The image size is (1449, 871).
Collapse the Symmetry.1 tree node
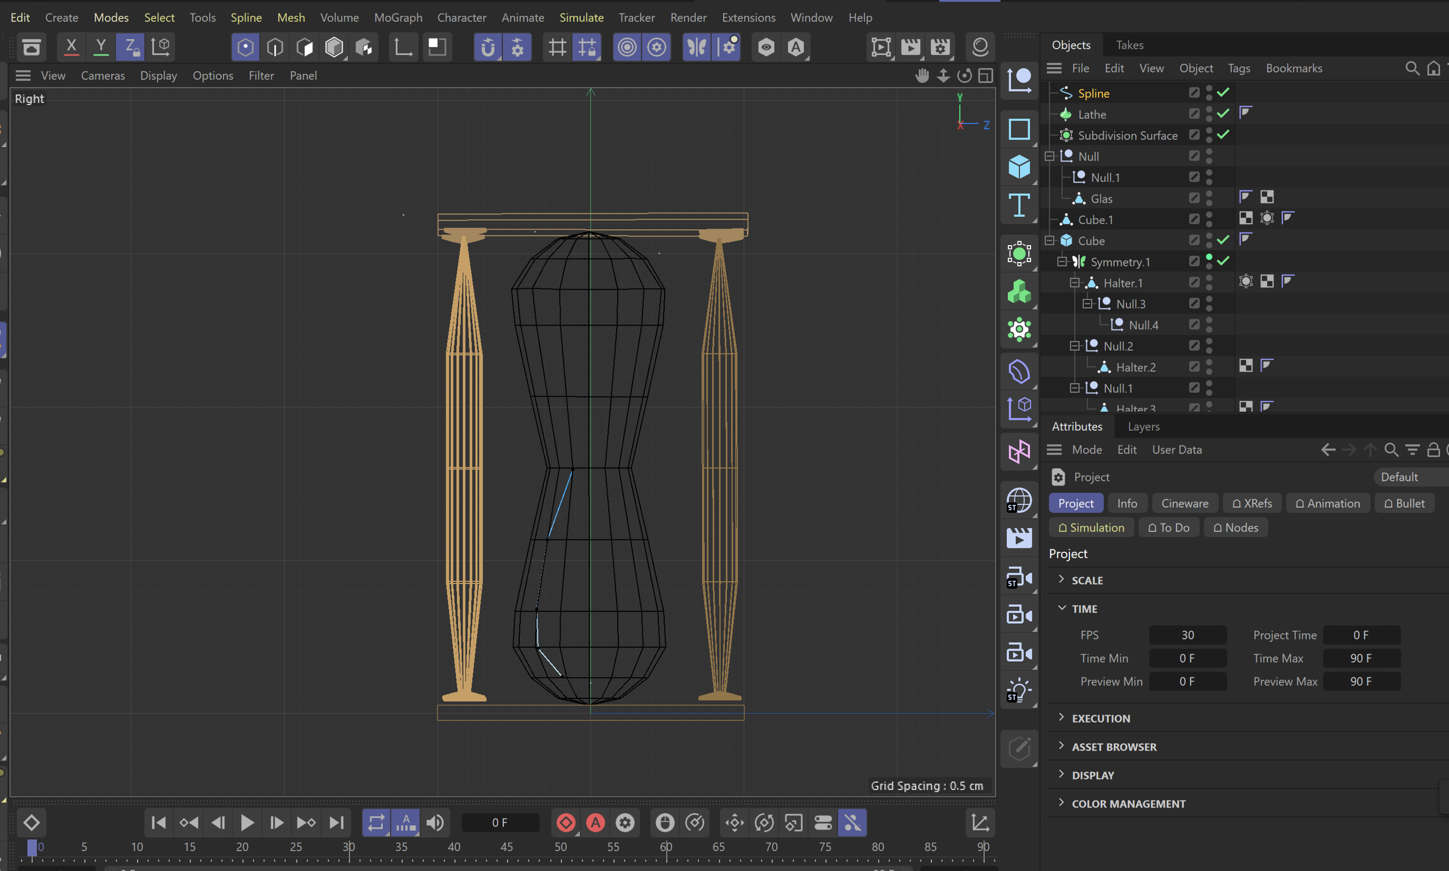(1062, 262)
